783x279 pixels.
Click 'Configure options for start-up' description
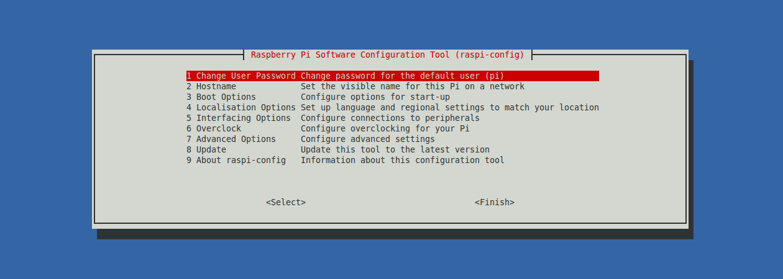(375, 97)
